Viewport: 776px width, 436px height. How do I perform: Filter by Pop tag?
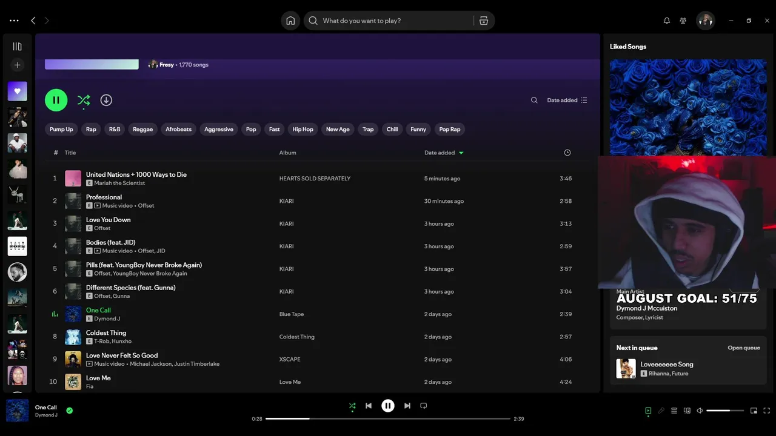(251, 129)
